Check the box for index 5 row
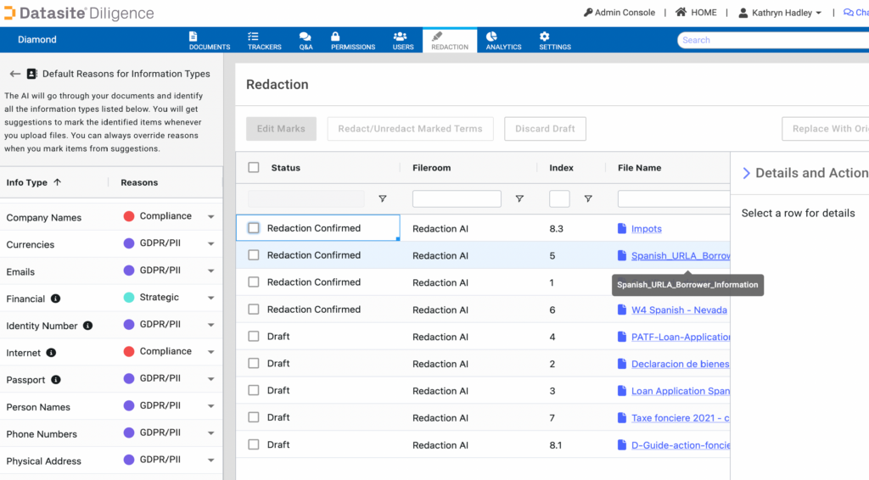 point(253,255)
